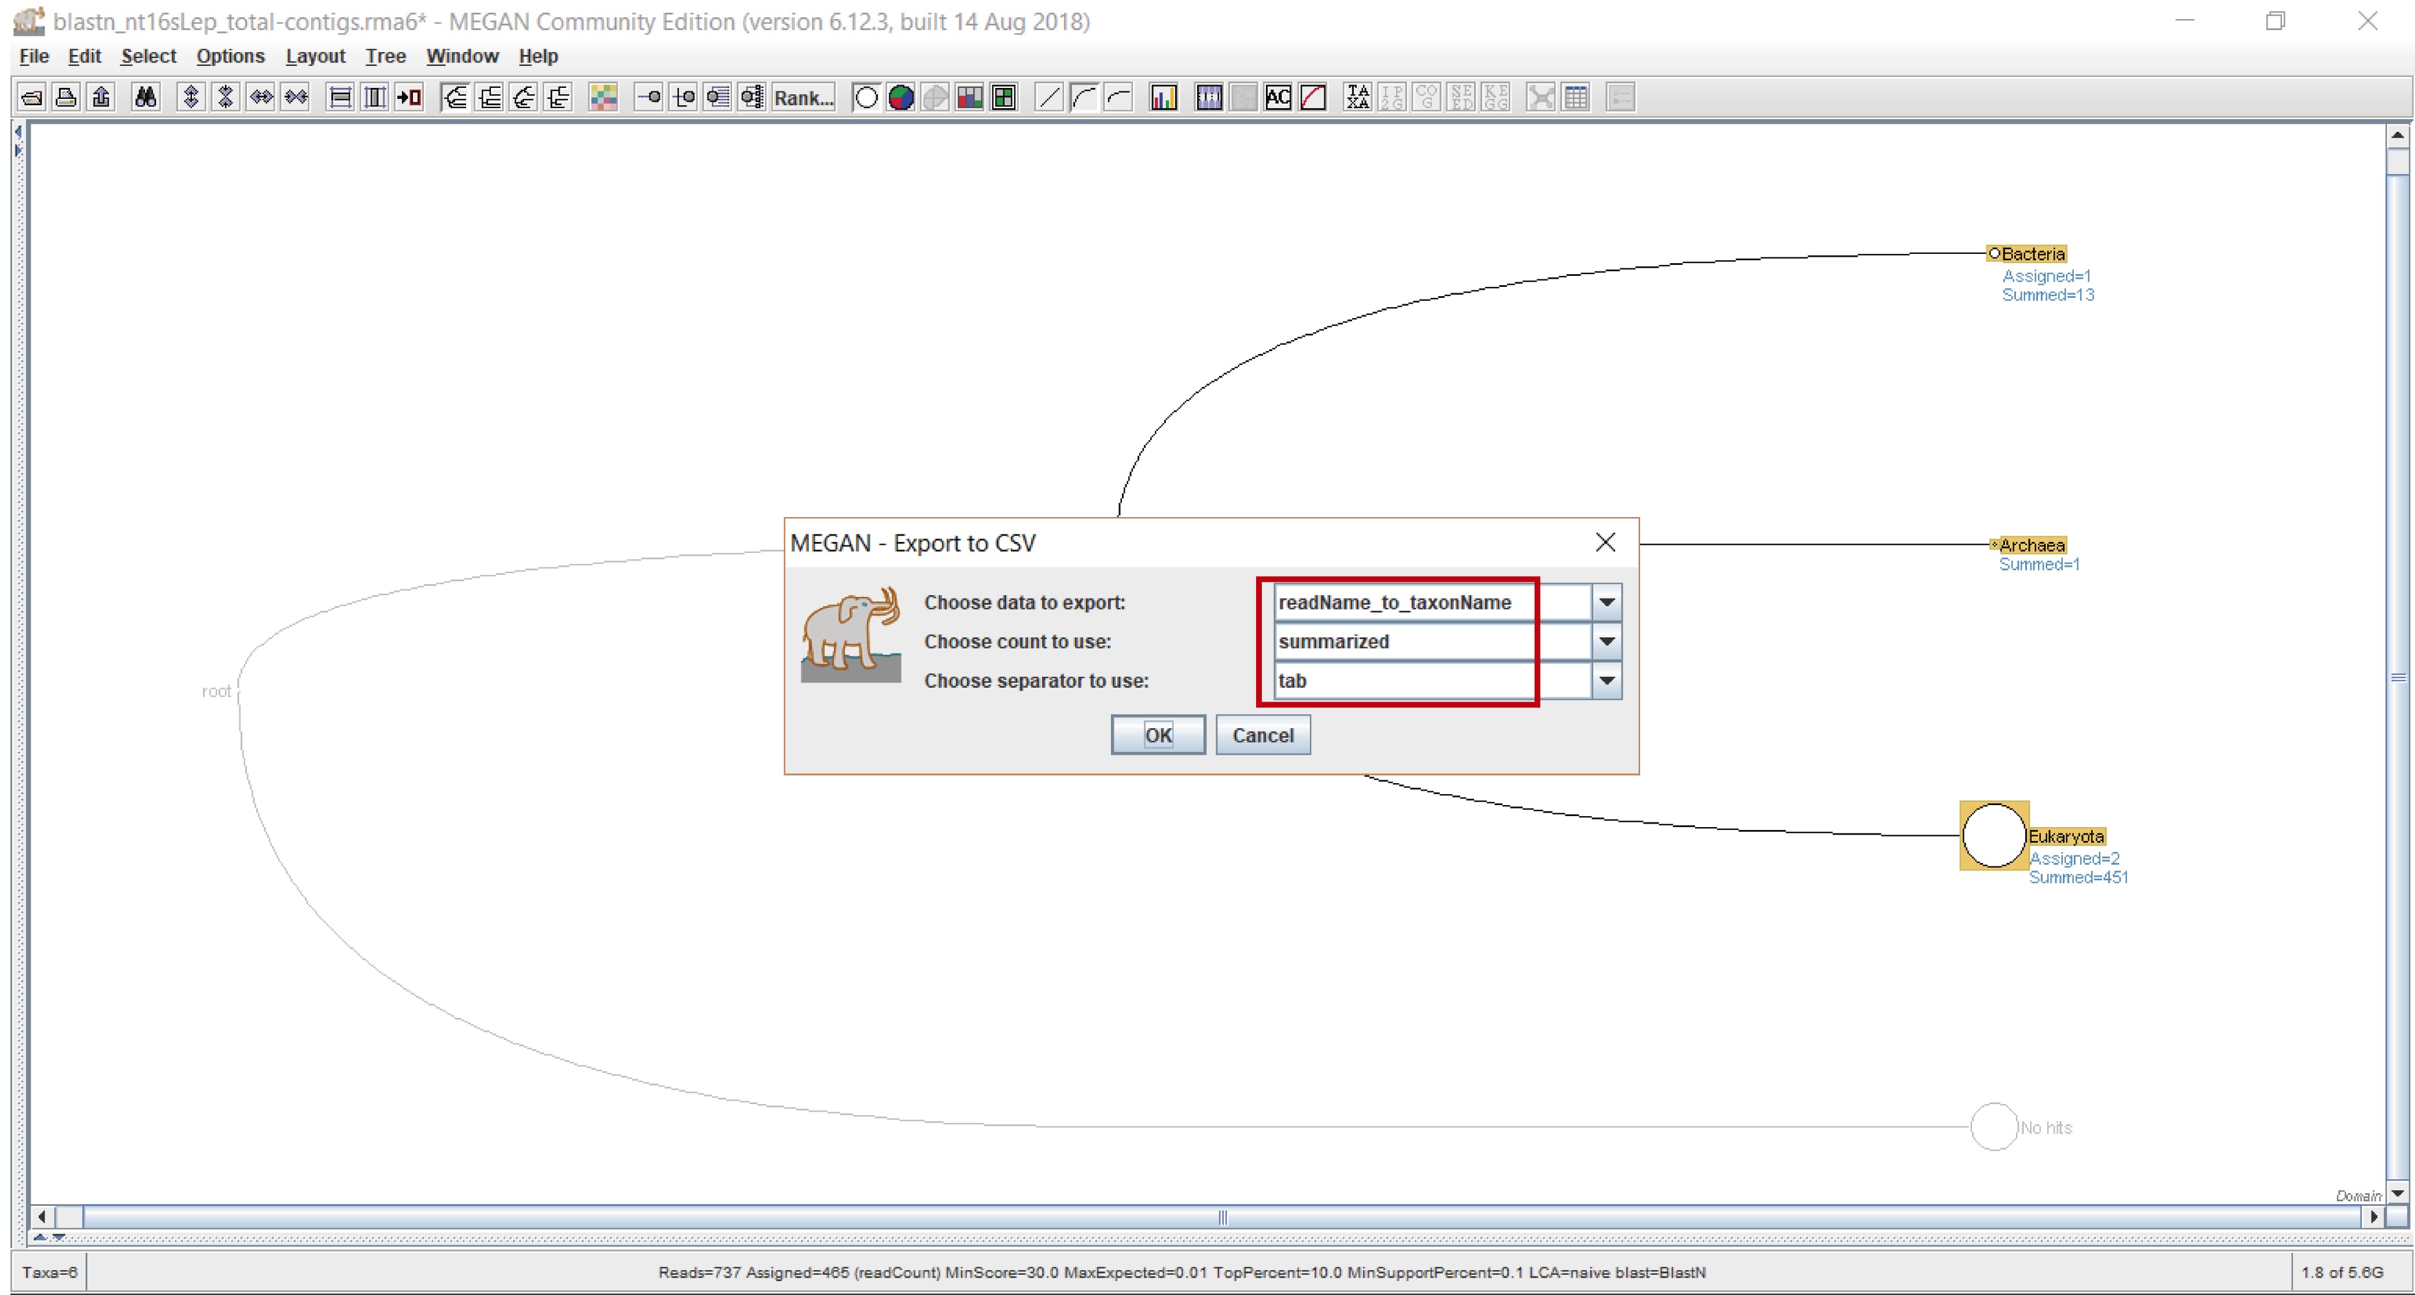Toggle the rounded-corner edges style
This screenshot has height=1295, width=2415.
1118,98
